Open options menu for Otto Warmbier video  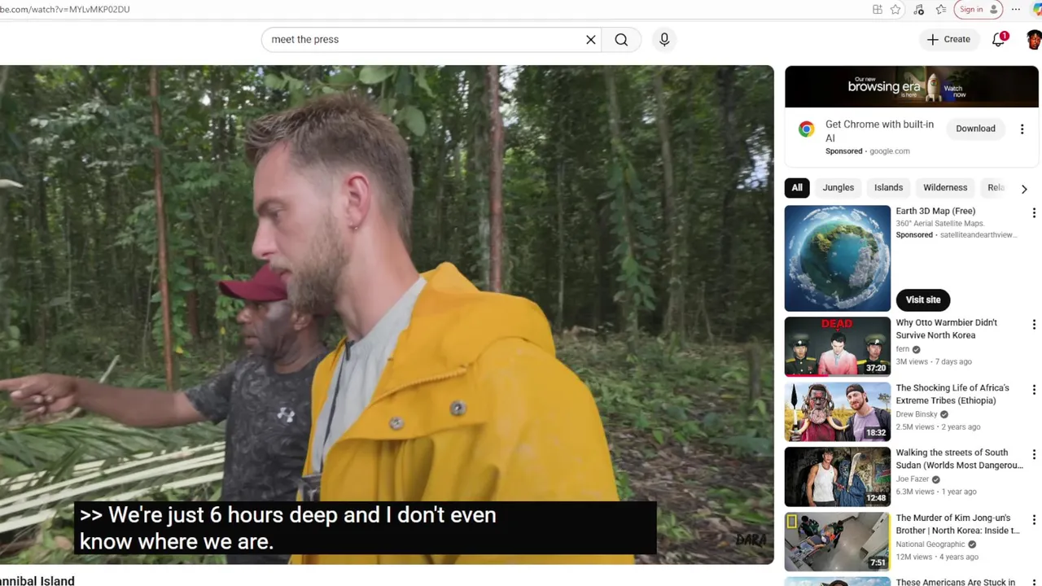pos(1034,325)
